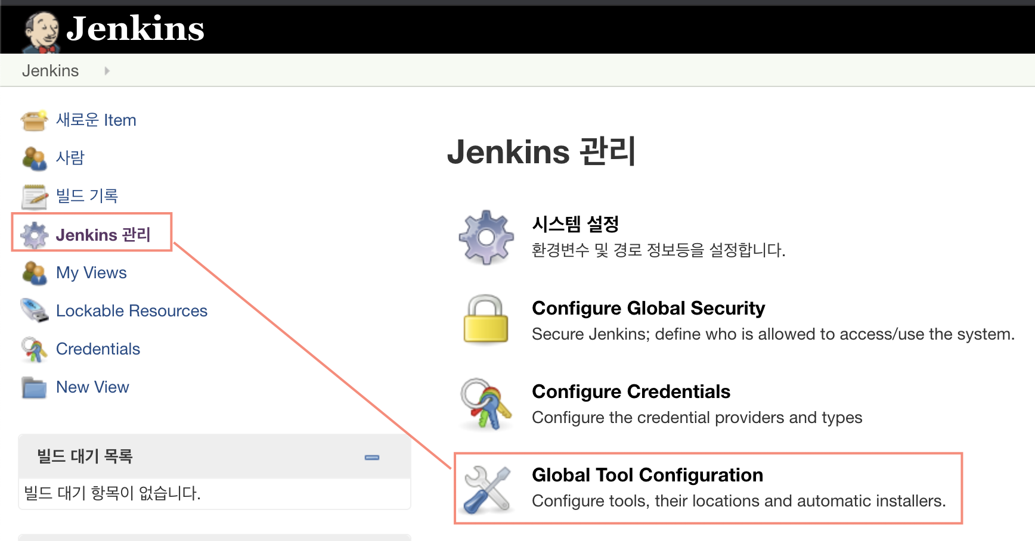Image resolution: width=1035 pixels, height=541 pixels.
Task: Click the Jenkins butler logo icon
Action: coord(42,32)
